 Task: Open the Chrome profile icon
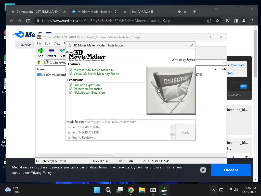pyautogui.click(x=244, y=21)
